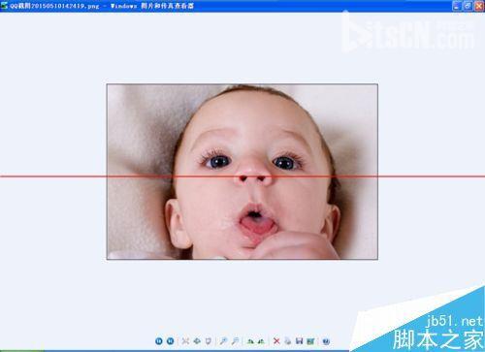
Task: Rotate image counterclockwise
Action: (261, 341)
